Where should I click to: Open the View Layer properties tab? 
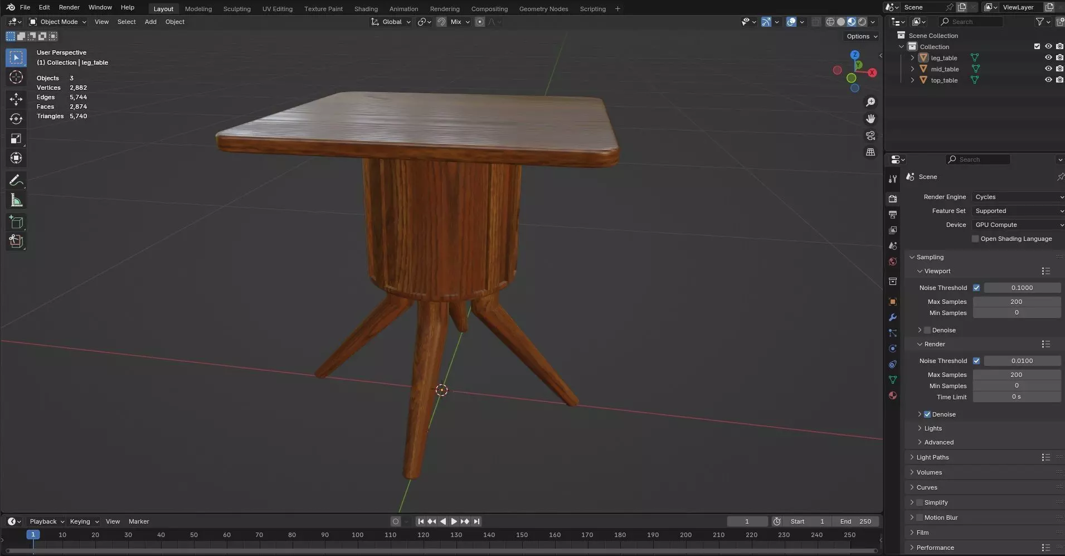pyautogui.click(x=893, y=230)
